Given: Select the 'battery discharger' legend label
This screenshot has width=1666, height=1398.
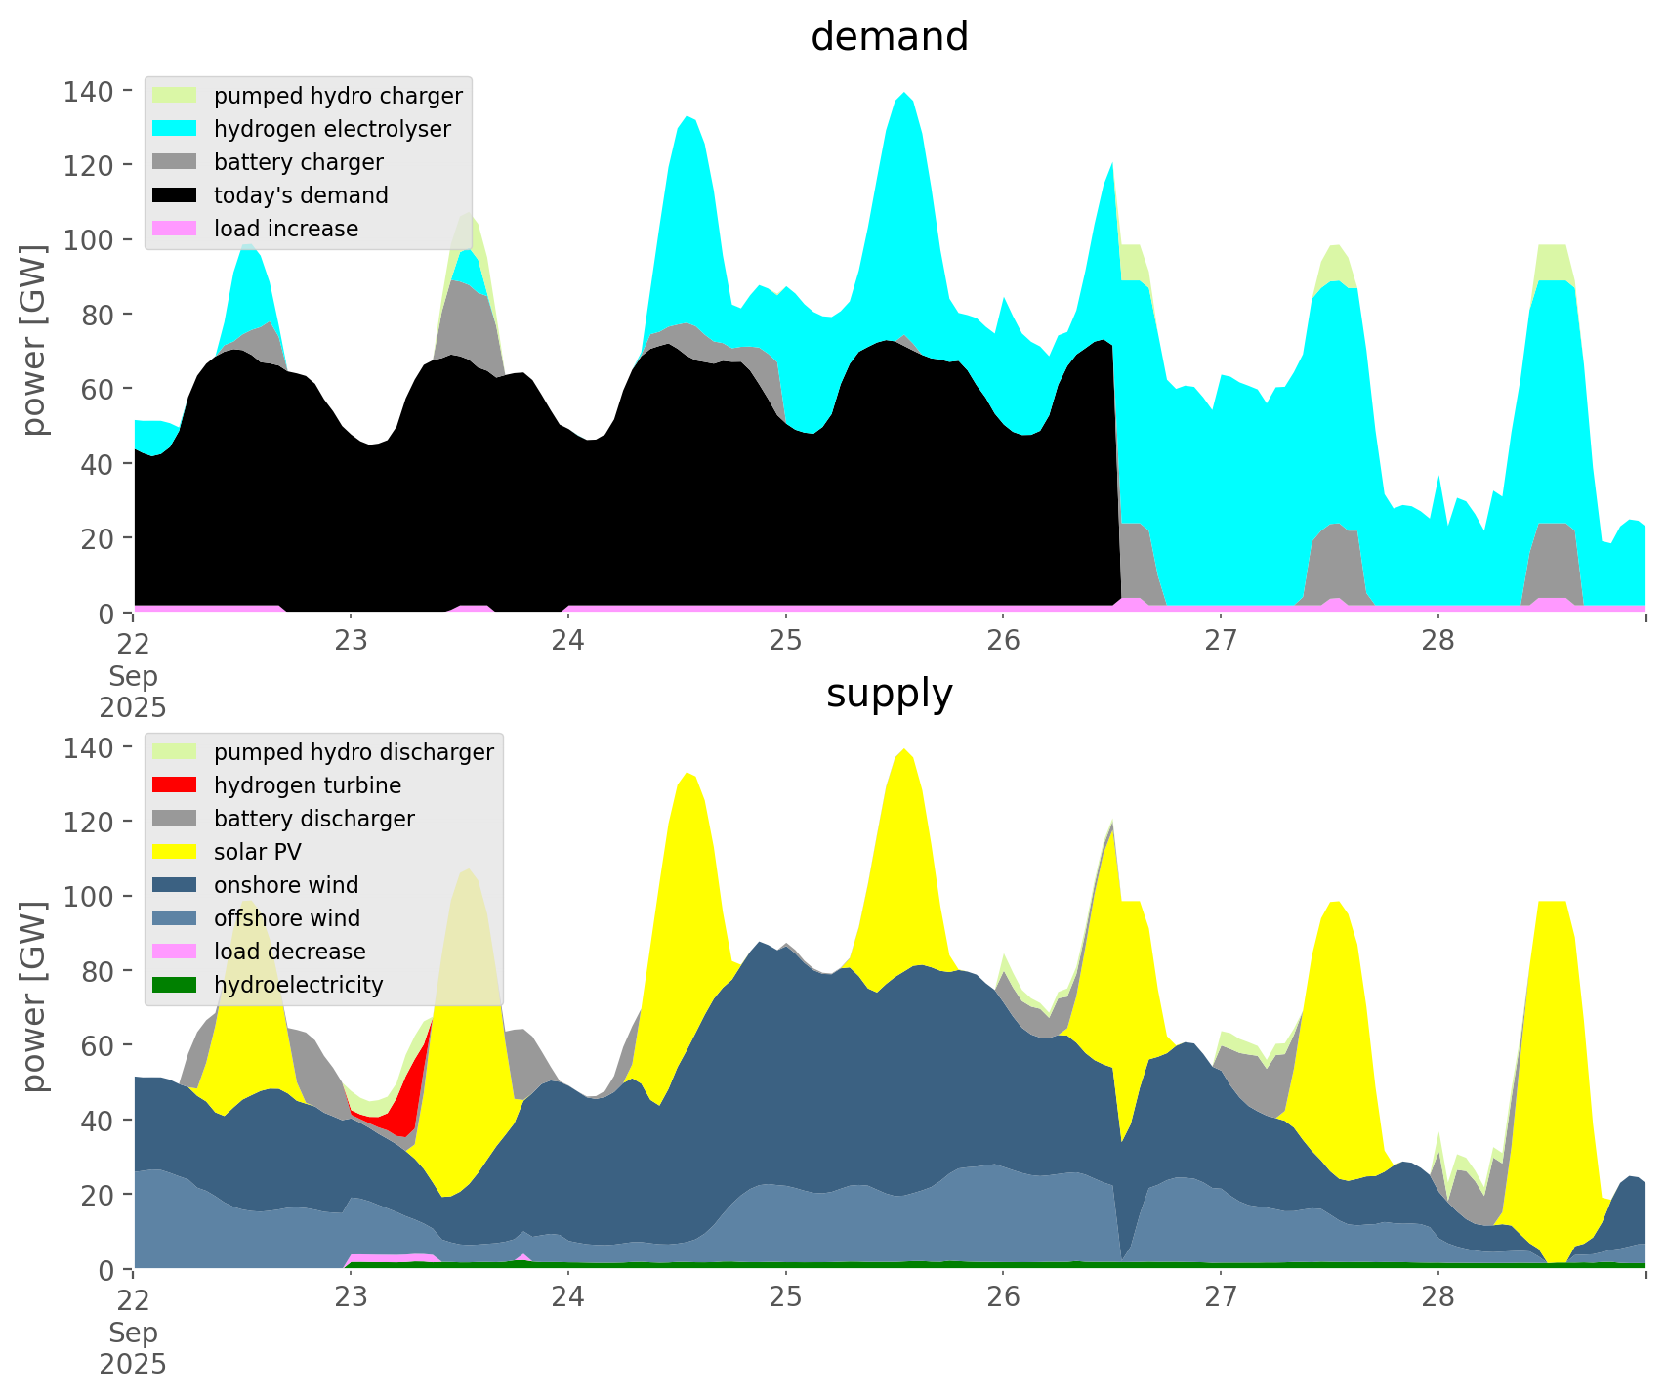Looking at the screenshot, I should 313,819.
